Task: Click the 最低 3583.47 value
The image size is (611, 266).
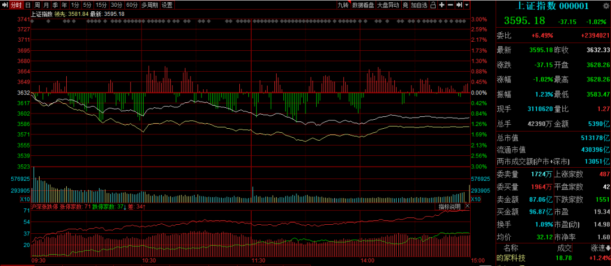Action: (x=598, y=94)
